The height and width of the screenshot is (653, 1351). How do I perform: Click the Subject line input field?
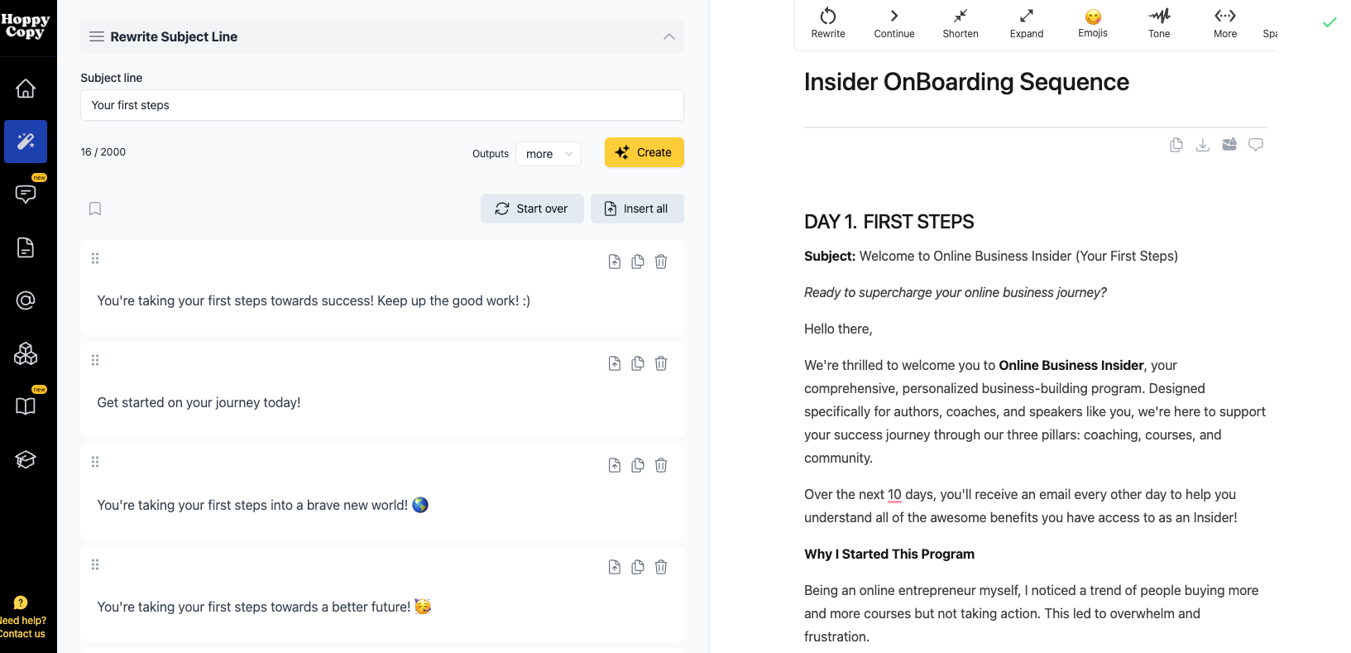pyautogui.click(x=382, y=105)
